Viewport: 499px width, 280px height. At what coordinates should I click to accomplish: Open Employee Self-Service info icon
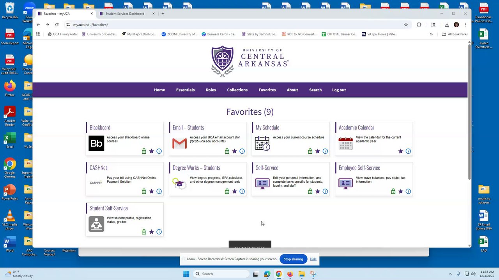pyautogui.click(x=408, y=191)
